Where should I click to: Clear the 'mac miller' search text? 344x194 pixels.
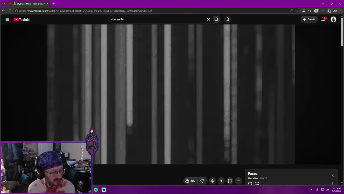point(208,19)
